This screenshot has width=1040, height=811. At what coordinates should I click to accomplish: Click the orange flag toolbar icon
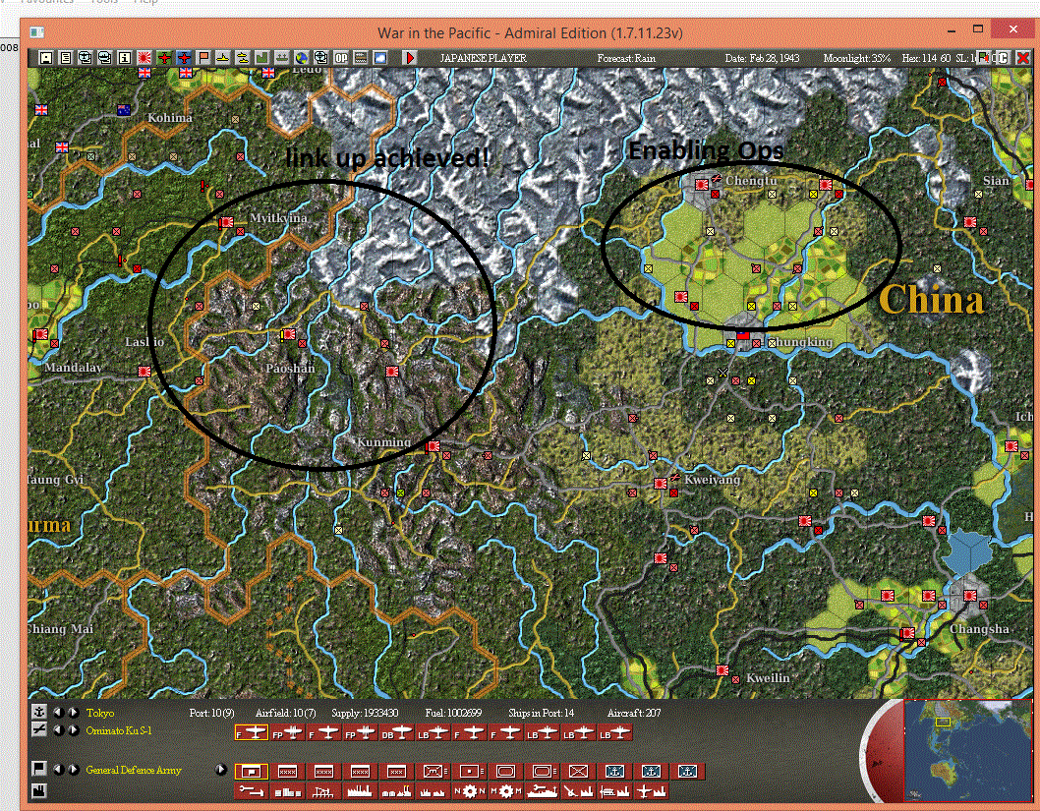[203, 58]
